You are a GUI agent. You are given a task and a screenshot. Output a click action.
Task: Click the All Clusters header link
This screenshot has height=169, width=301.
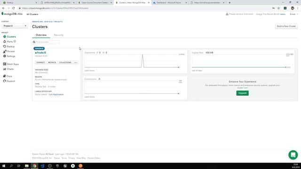32,15
